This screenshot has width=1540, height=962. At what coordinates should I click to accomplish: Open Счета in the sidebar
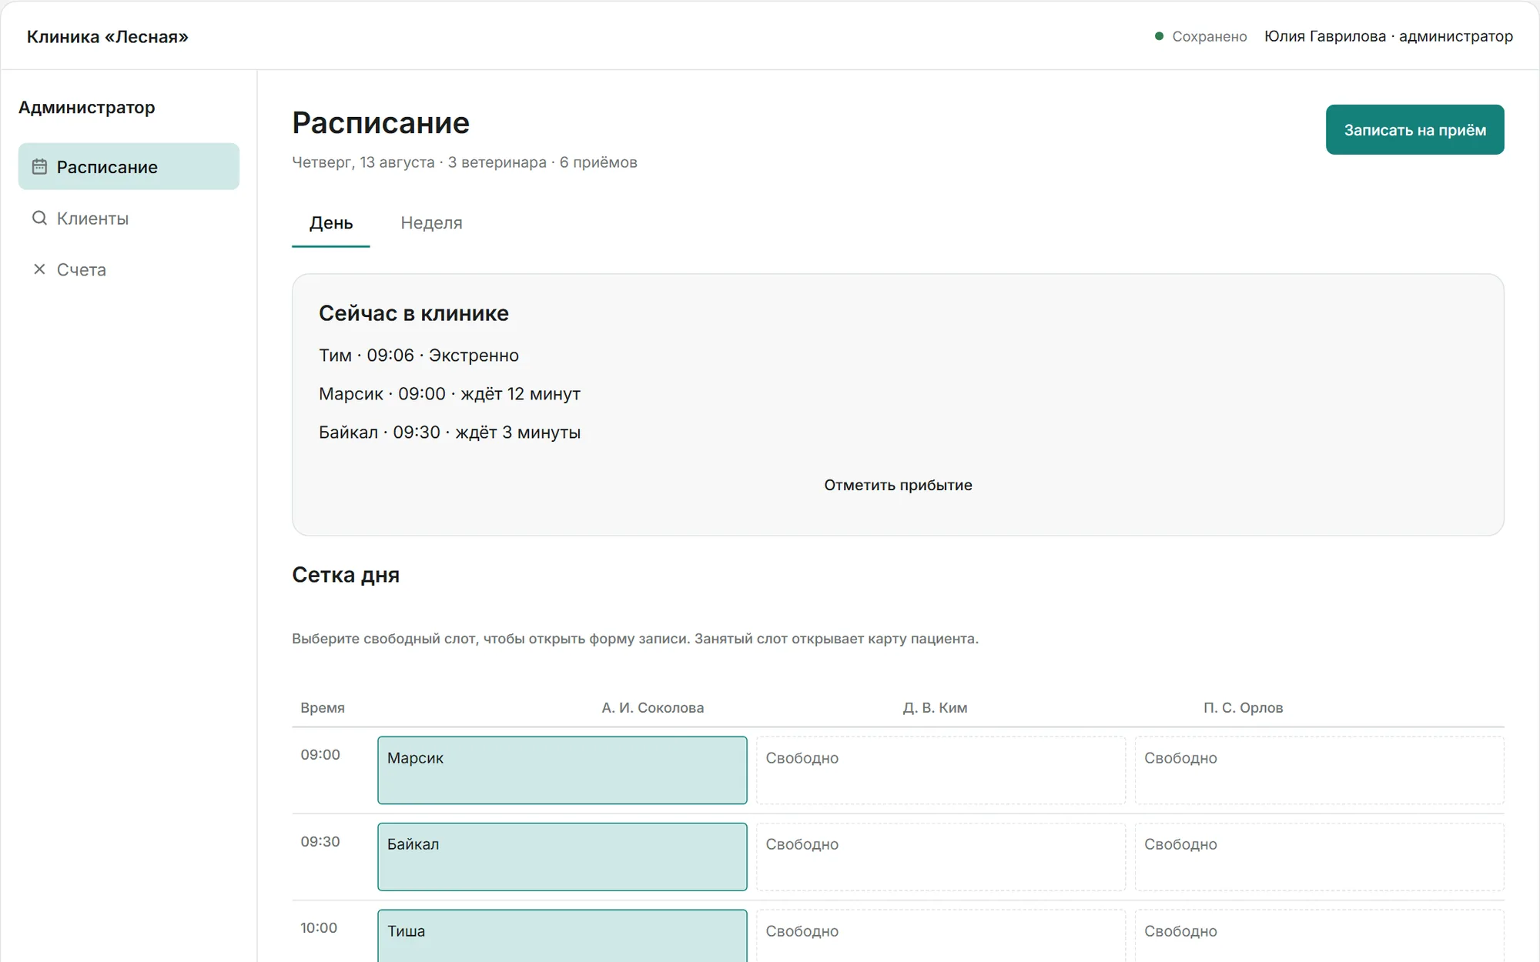coord(129,269)
